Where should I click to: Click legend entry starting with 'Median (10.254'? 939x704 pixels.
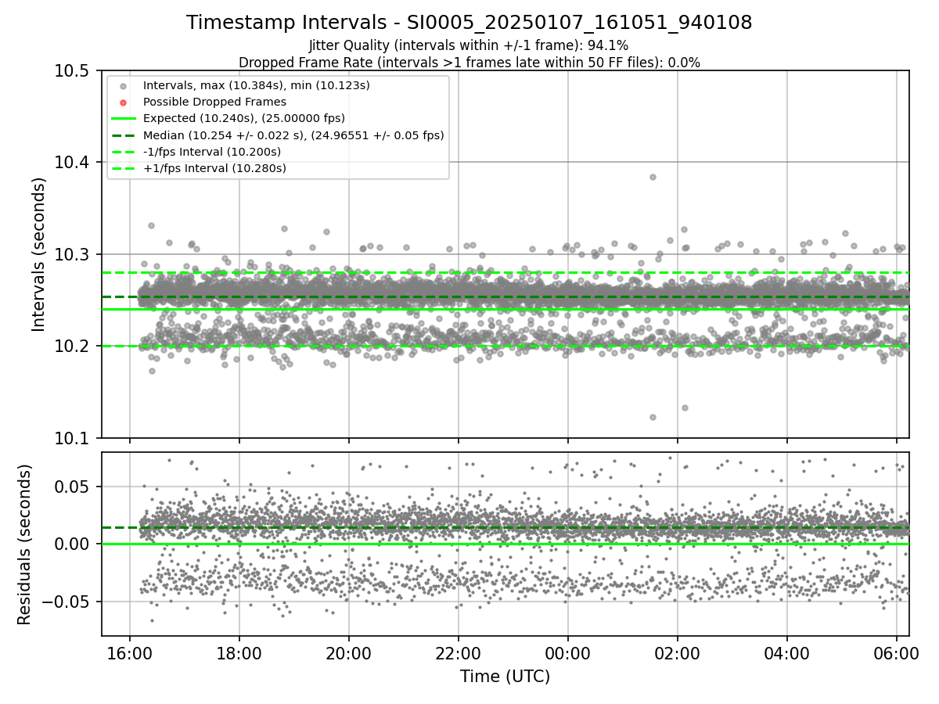293,135
